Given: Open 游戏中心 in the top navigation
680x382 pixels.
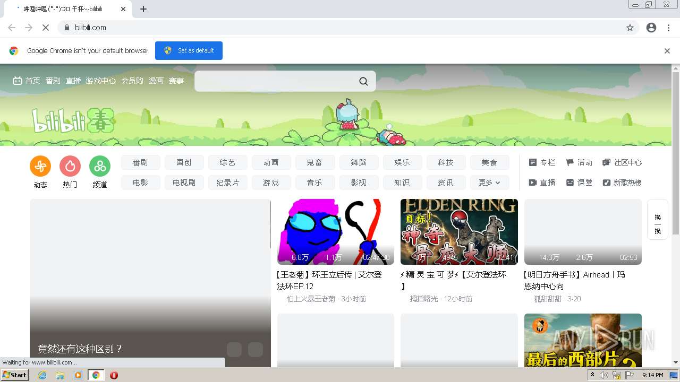Looking at the screenshot, I should (x=101, y=81).
